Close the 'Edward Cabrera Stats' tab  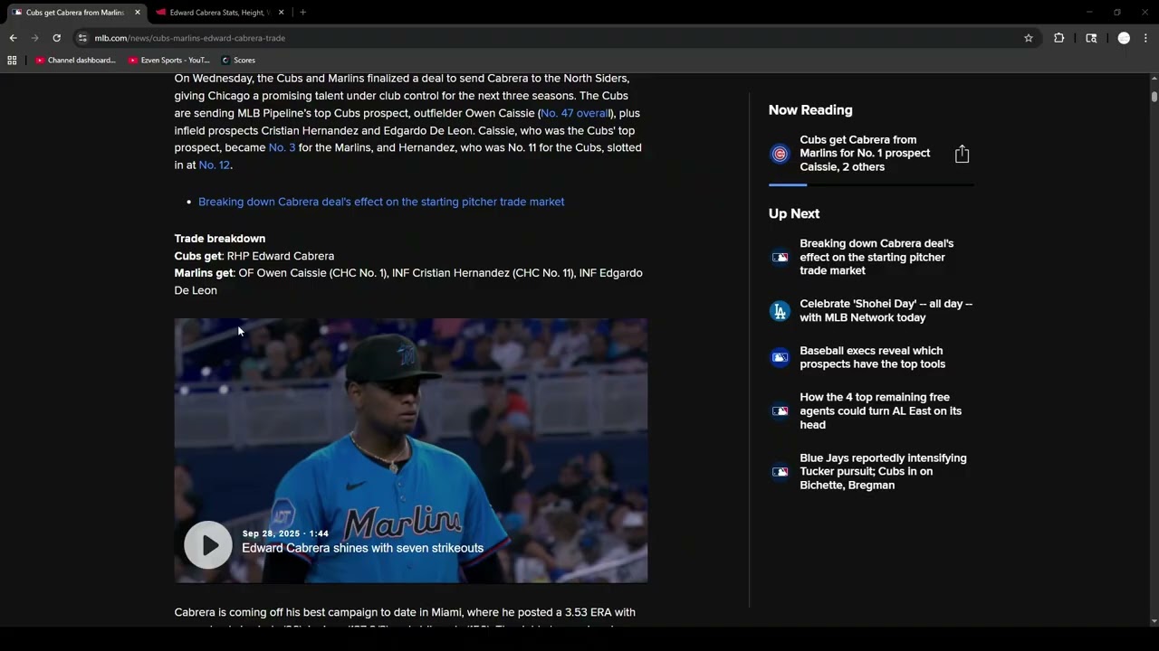281,13
